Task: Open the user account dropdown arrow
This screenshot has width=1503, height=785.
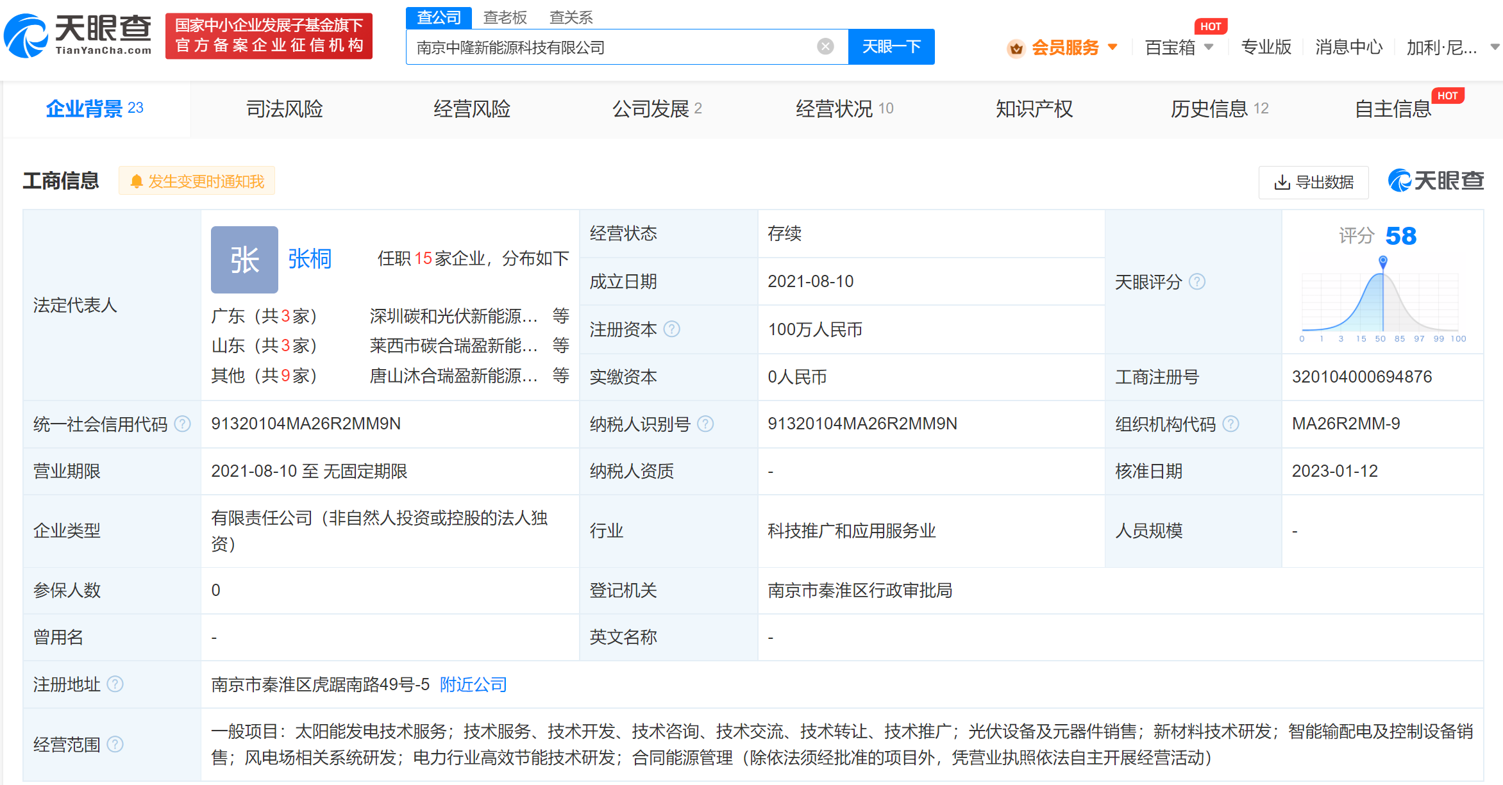Action: click(x=1495, y=47)
